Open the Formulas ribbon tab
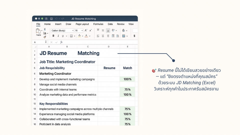This screenshot has width=240, height=135. point(98,24)
